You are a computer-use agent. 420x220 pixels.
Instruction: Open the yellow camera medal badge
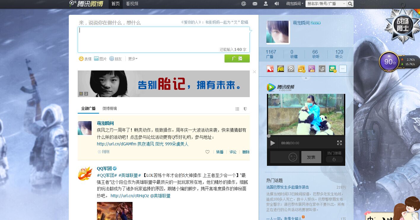point(281,69)
